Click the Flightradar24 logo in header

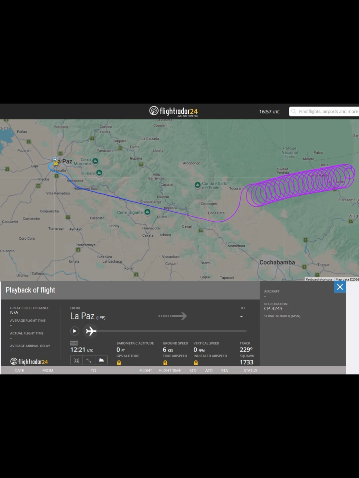coord(174,111)
